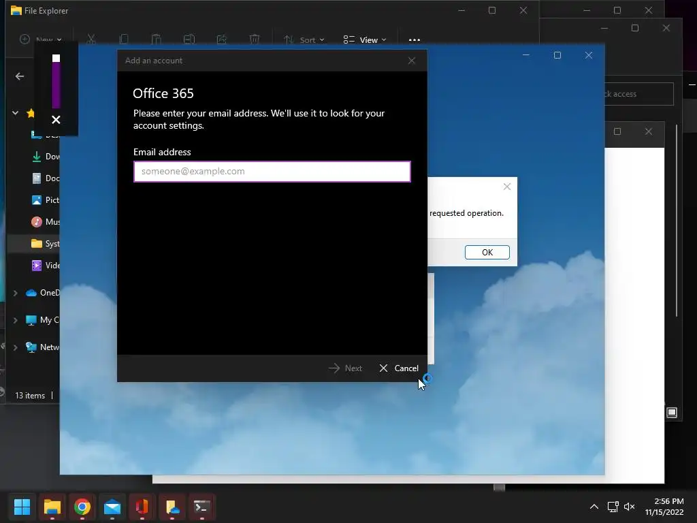Cancel the Add an account dialog
Viewport: 697px width, 523px height.
pos(399,368)
